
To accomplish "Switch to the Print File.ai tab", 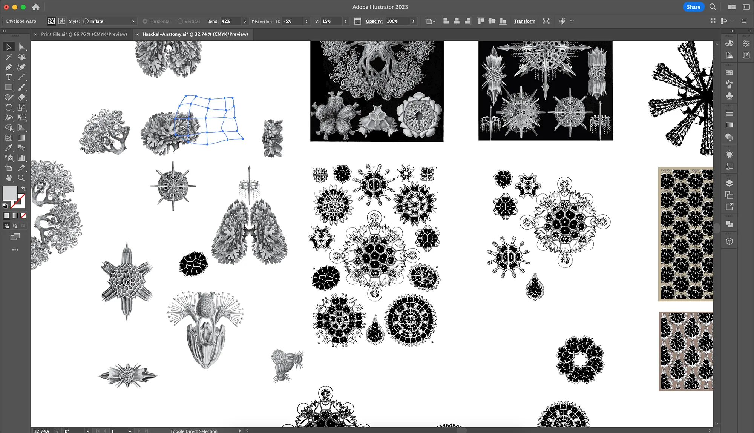I will click(84, 34).
